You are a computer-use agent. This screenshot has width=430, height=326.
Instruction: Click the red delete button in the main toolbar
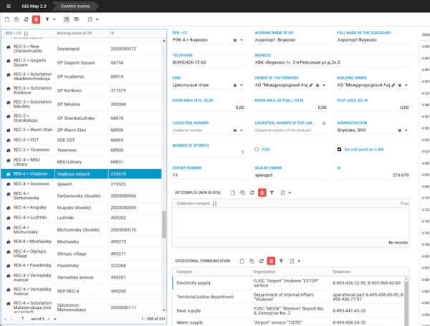pos(35,19)
